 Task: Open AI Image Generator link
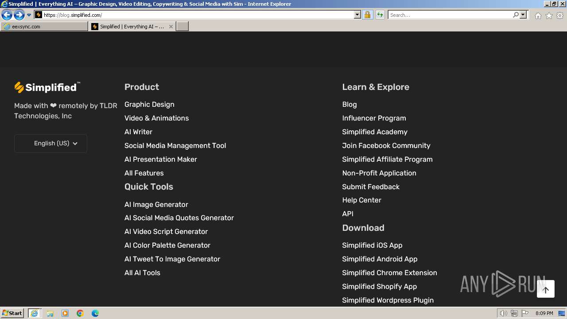pos(156,205)
